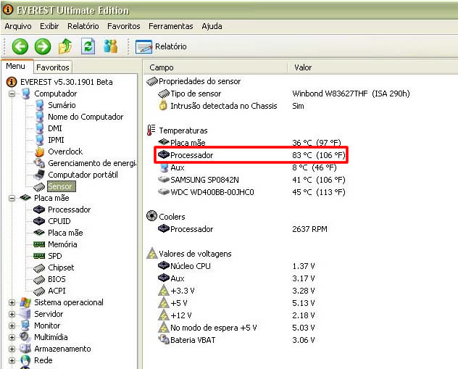Click the Monitor icon in tree
Screen dimensions: 458x369
tap(25, 326)
